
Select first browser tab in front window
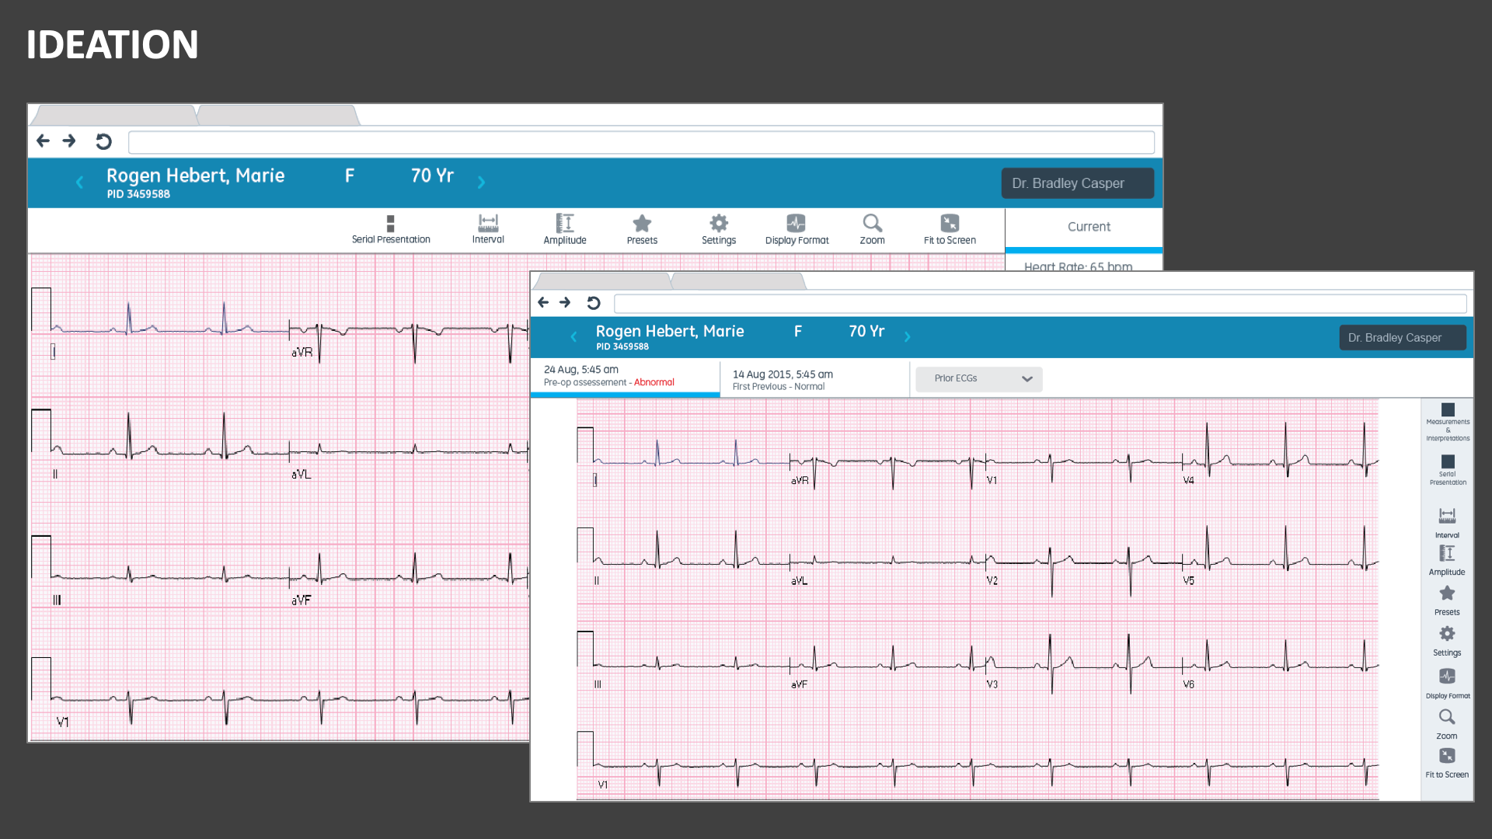(x=603, y=280)
